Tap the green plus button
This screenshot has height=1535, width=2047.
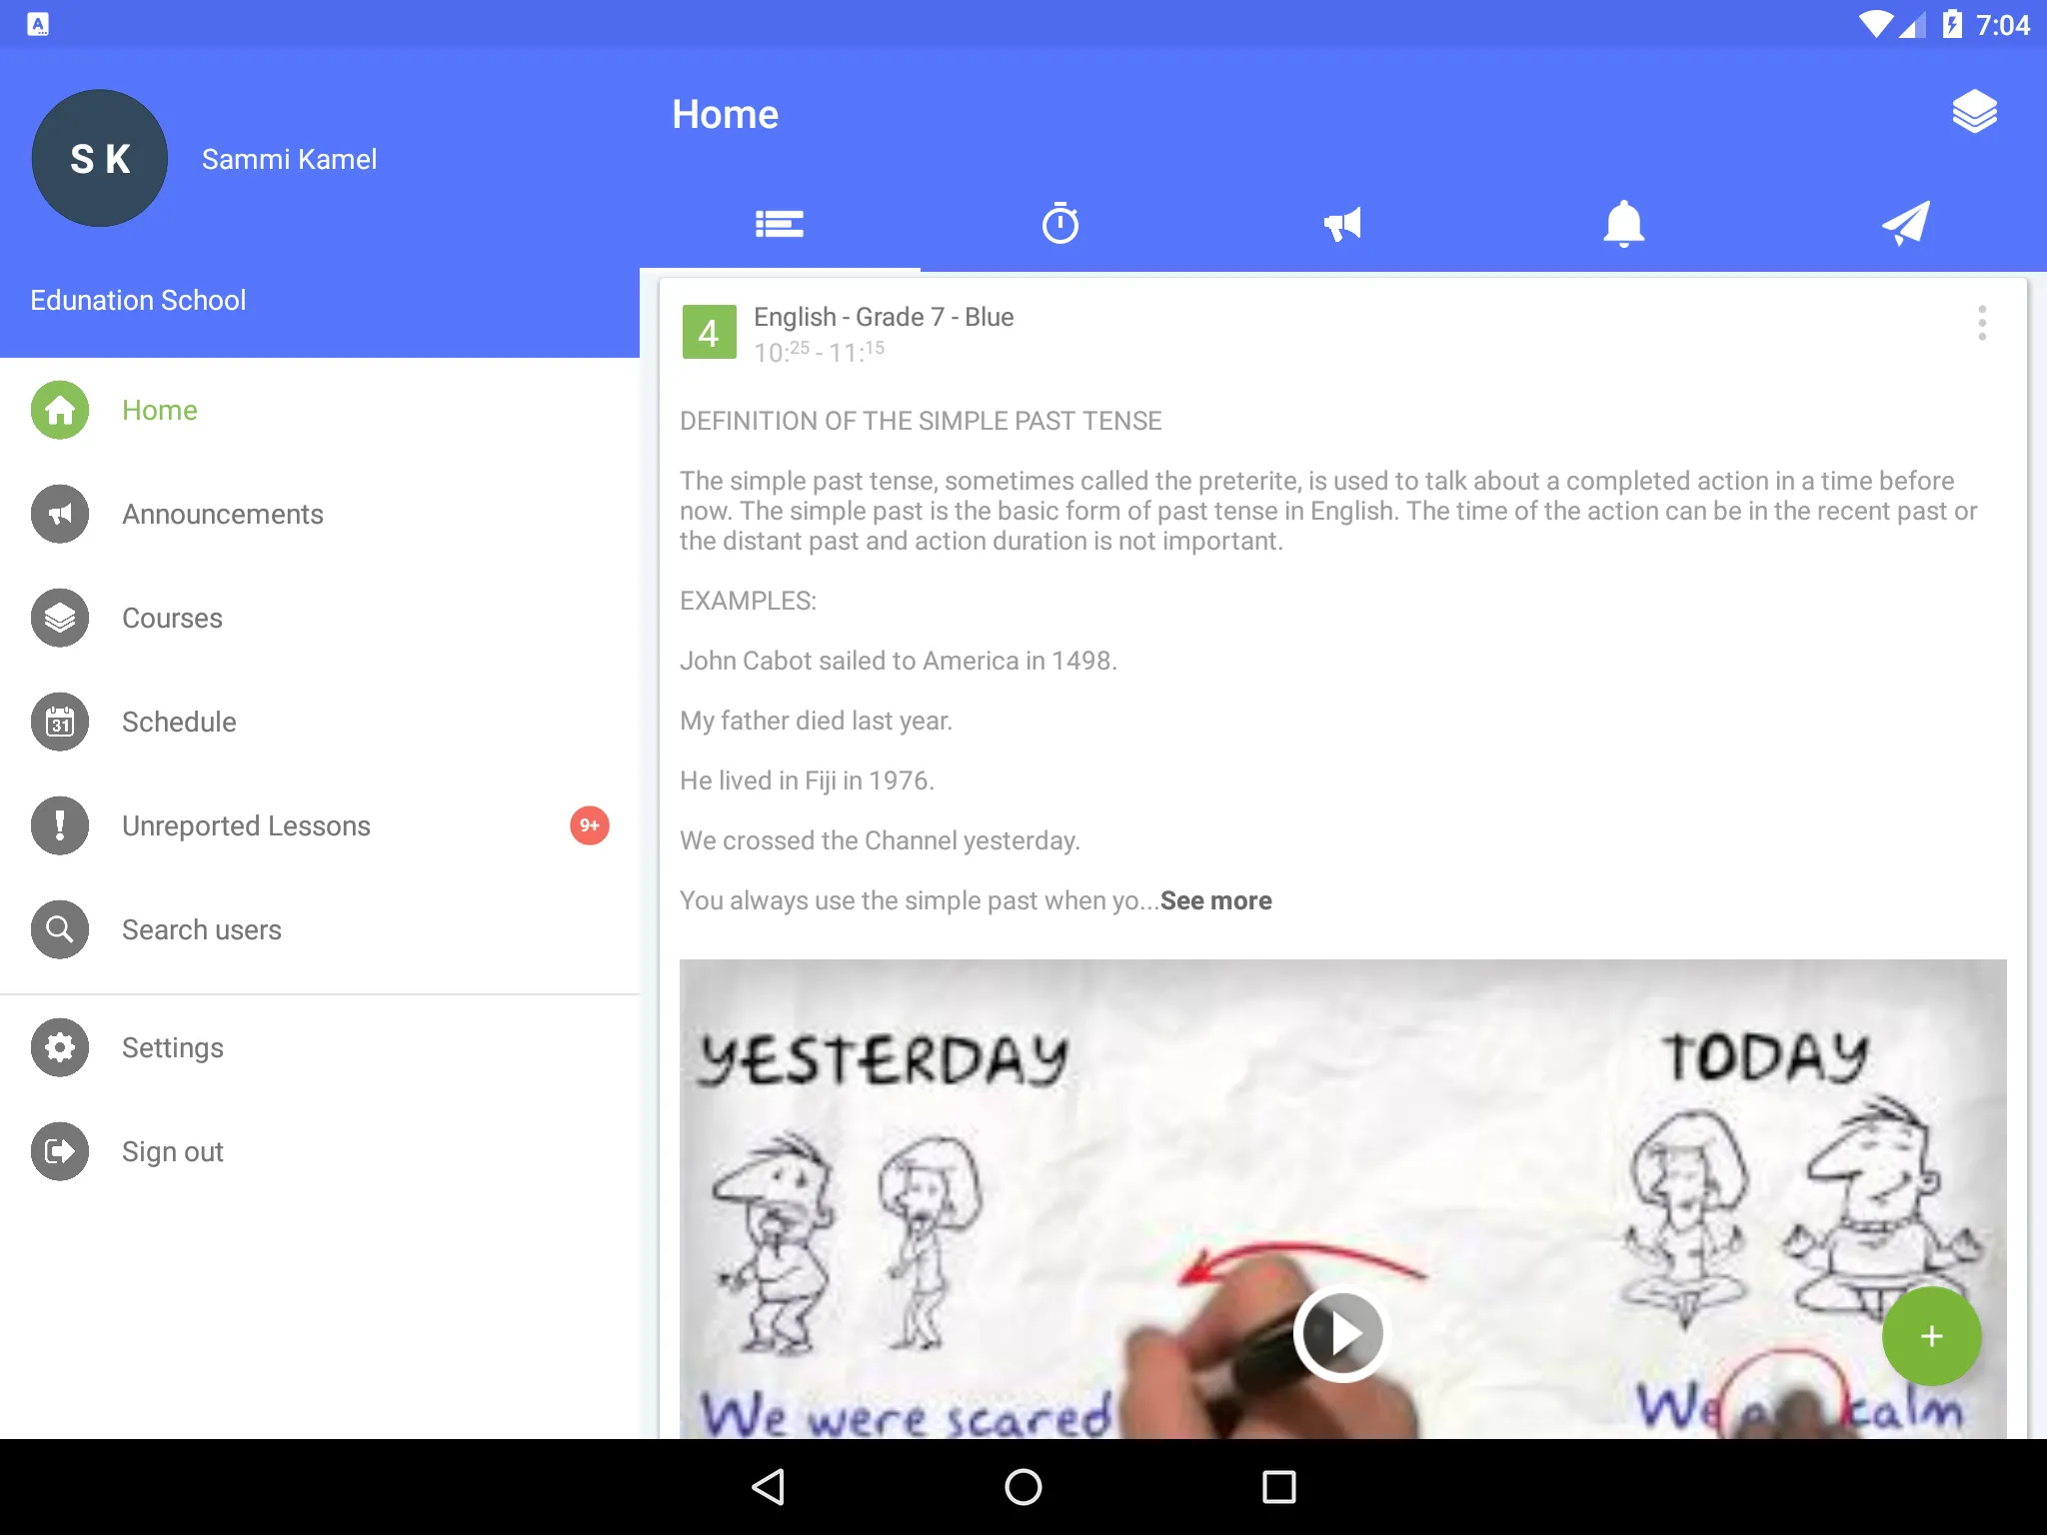point(1931,1335)
